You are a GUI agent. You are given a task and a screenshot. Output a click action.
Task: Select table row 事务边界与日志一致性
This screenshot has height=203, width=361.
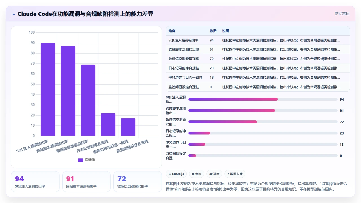click(258, 78)
